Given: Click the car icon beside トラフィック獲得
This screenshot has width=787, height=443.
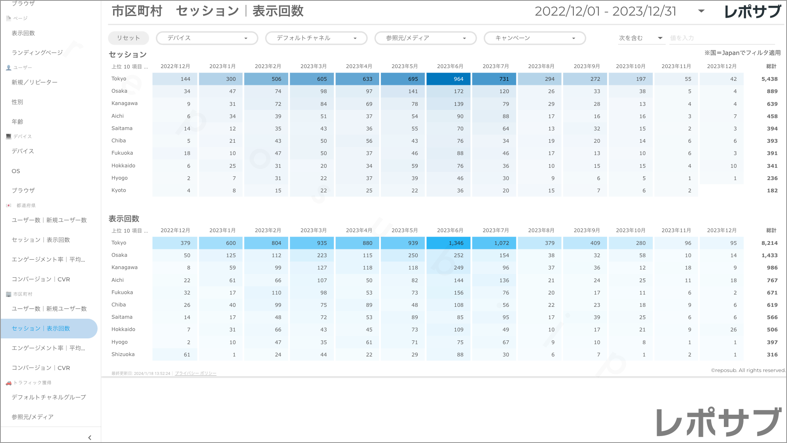Looking at the screenshot, I should tap(9, 383).
